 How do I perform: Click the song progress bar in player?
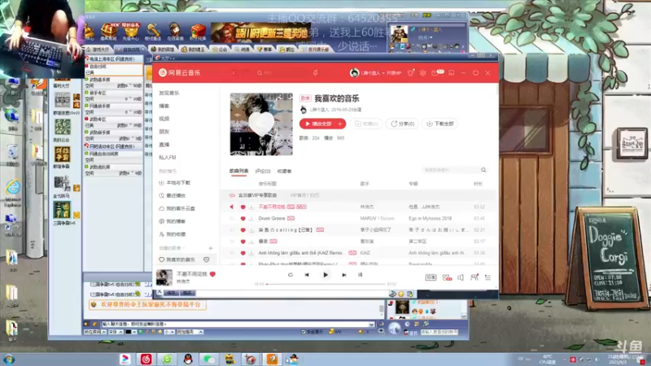(326, 284)
